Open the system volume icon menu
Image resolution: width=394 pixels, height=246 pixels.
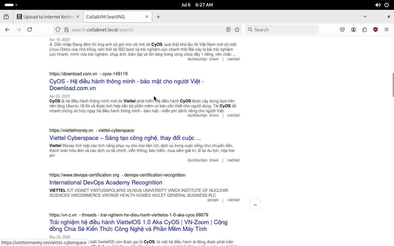378,5
